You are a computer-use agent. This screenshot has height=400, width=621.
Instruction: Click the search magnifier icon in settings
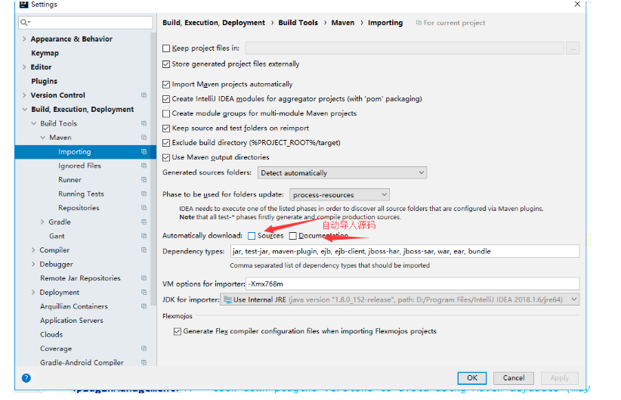tap(25, 23)
